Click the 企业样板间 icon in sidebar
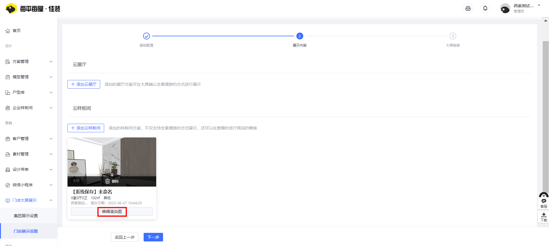549x246 pixels. click(8, 108)
